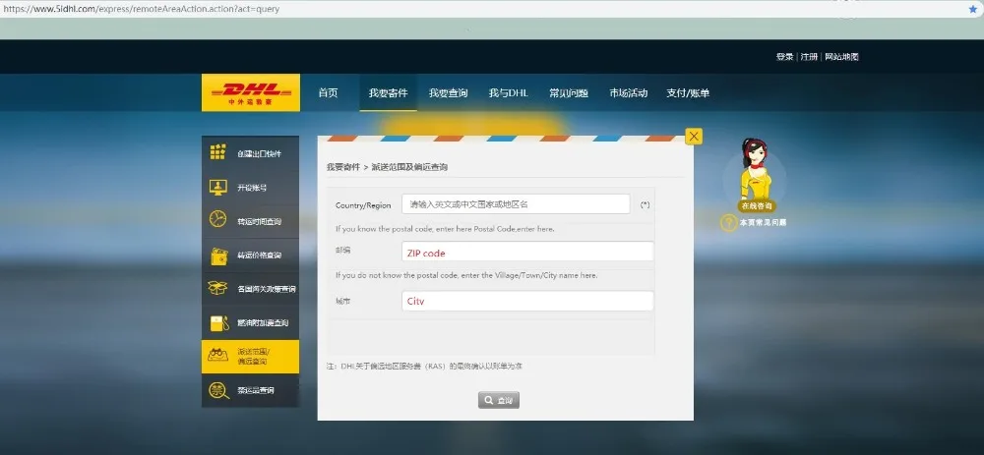This screenshot has width=984, height=455.
Task: Click the DHL 中外运敦豪 logo
Action: [x=250, y=92]
